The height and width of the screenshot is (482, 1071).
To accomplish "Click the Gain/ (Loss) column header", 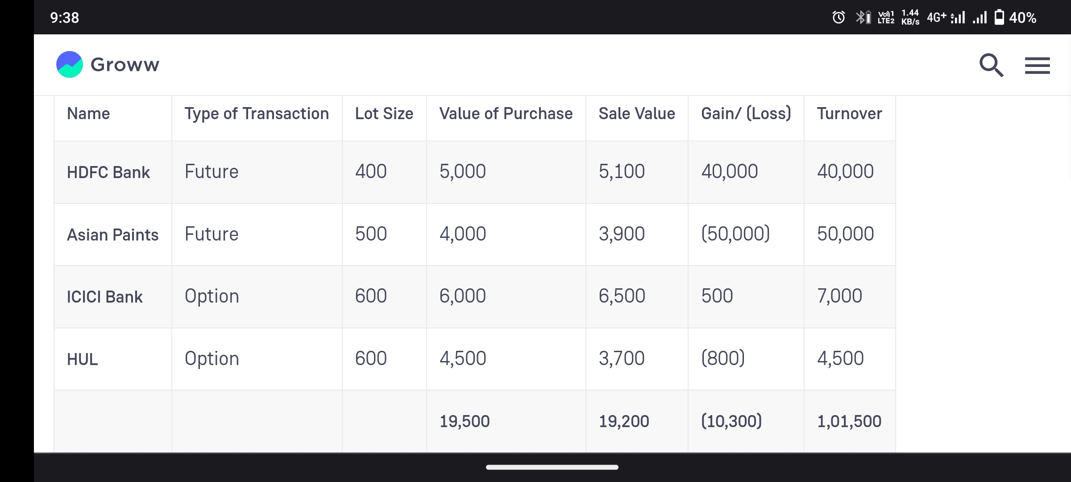I will click(x=746, y=114).
